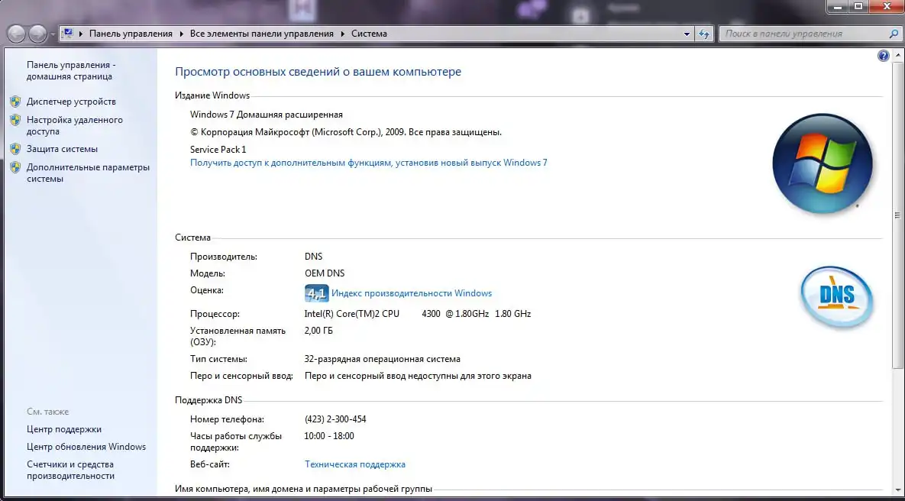Click the Forward navigation arrow button
Image resolution: width=905 pixels, height=501 pixels.
[x=38, y=34]
